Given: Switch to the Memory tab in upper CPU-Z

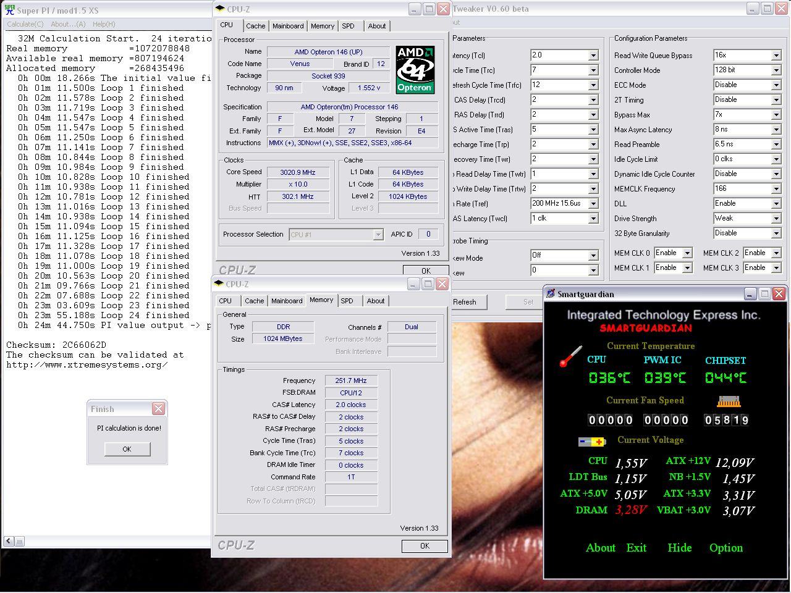Looking at the screenshot, I should coord(323,26).
